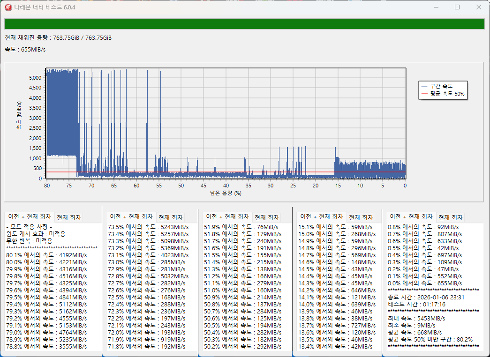Select 현재 회차 tab above the 51.9% list
Screen dimensions: 490x357
(x=267, y=217)
